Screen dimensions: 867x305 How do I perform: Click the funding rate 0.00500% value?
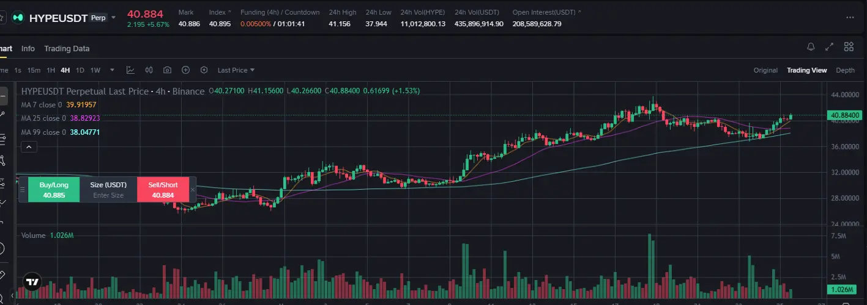255,24
